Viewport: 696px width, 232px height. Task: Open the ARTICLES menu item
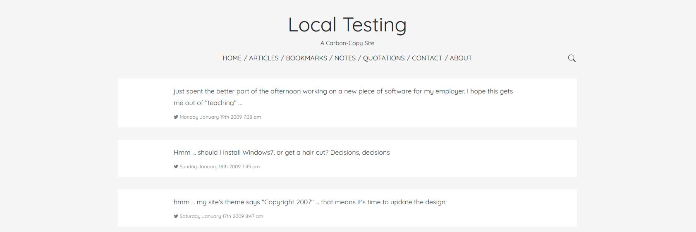tap(264, 58)
